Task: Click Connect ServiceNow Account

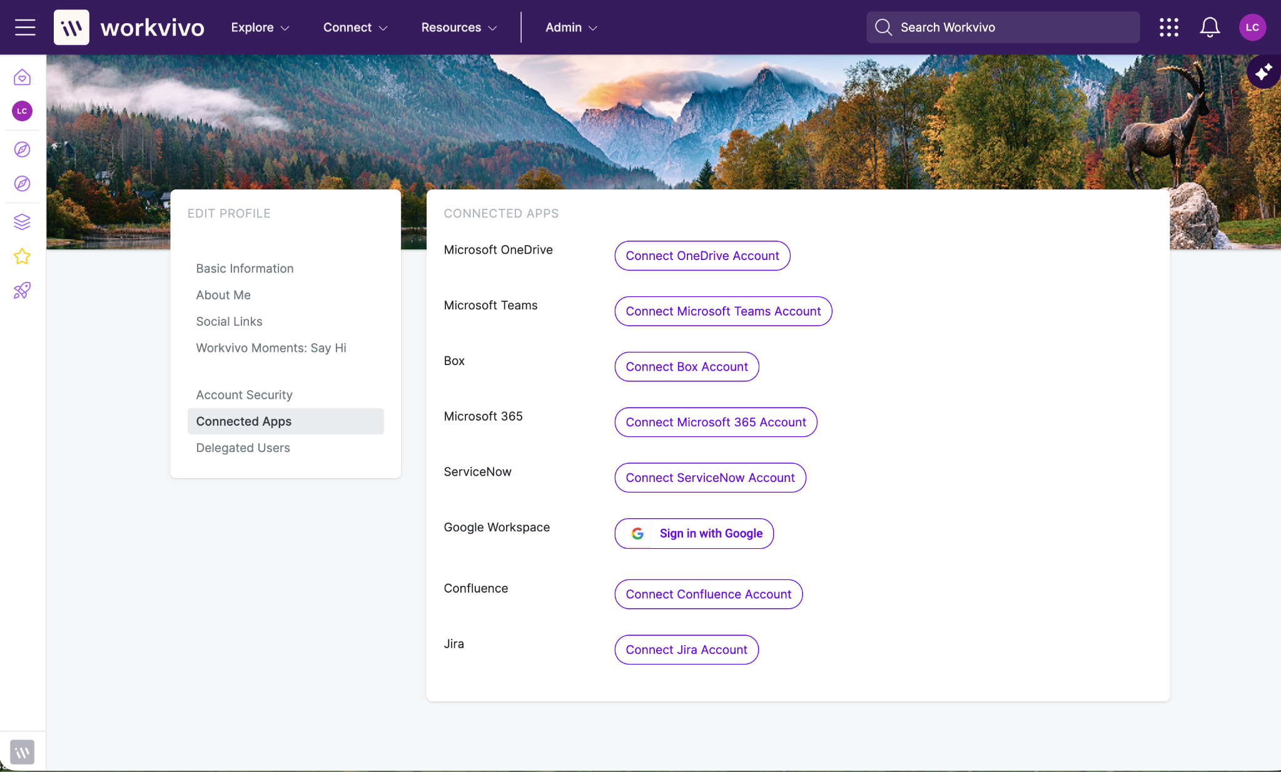Action: (x=710, y=478)
